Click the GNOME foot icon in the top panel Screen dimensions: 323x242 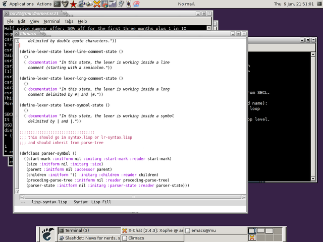coord(5,4)
